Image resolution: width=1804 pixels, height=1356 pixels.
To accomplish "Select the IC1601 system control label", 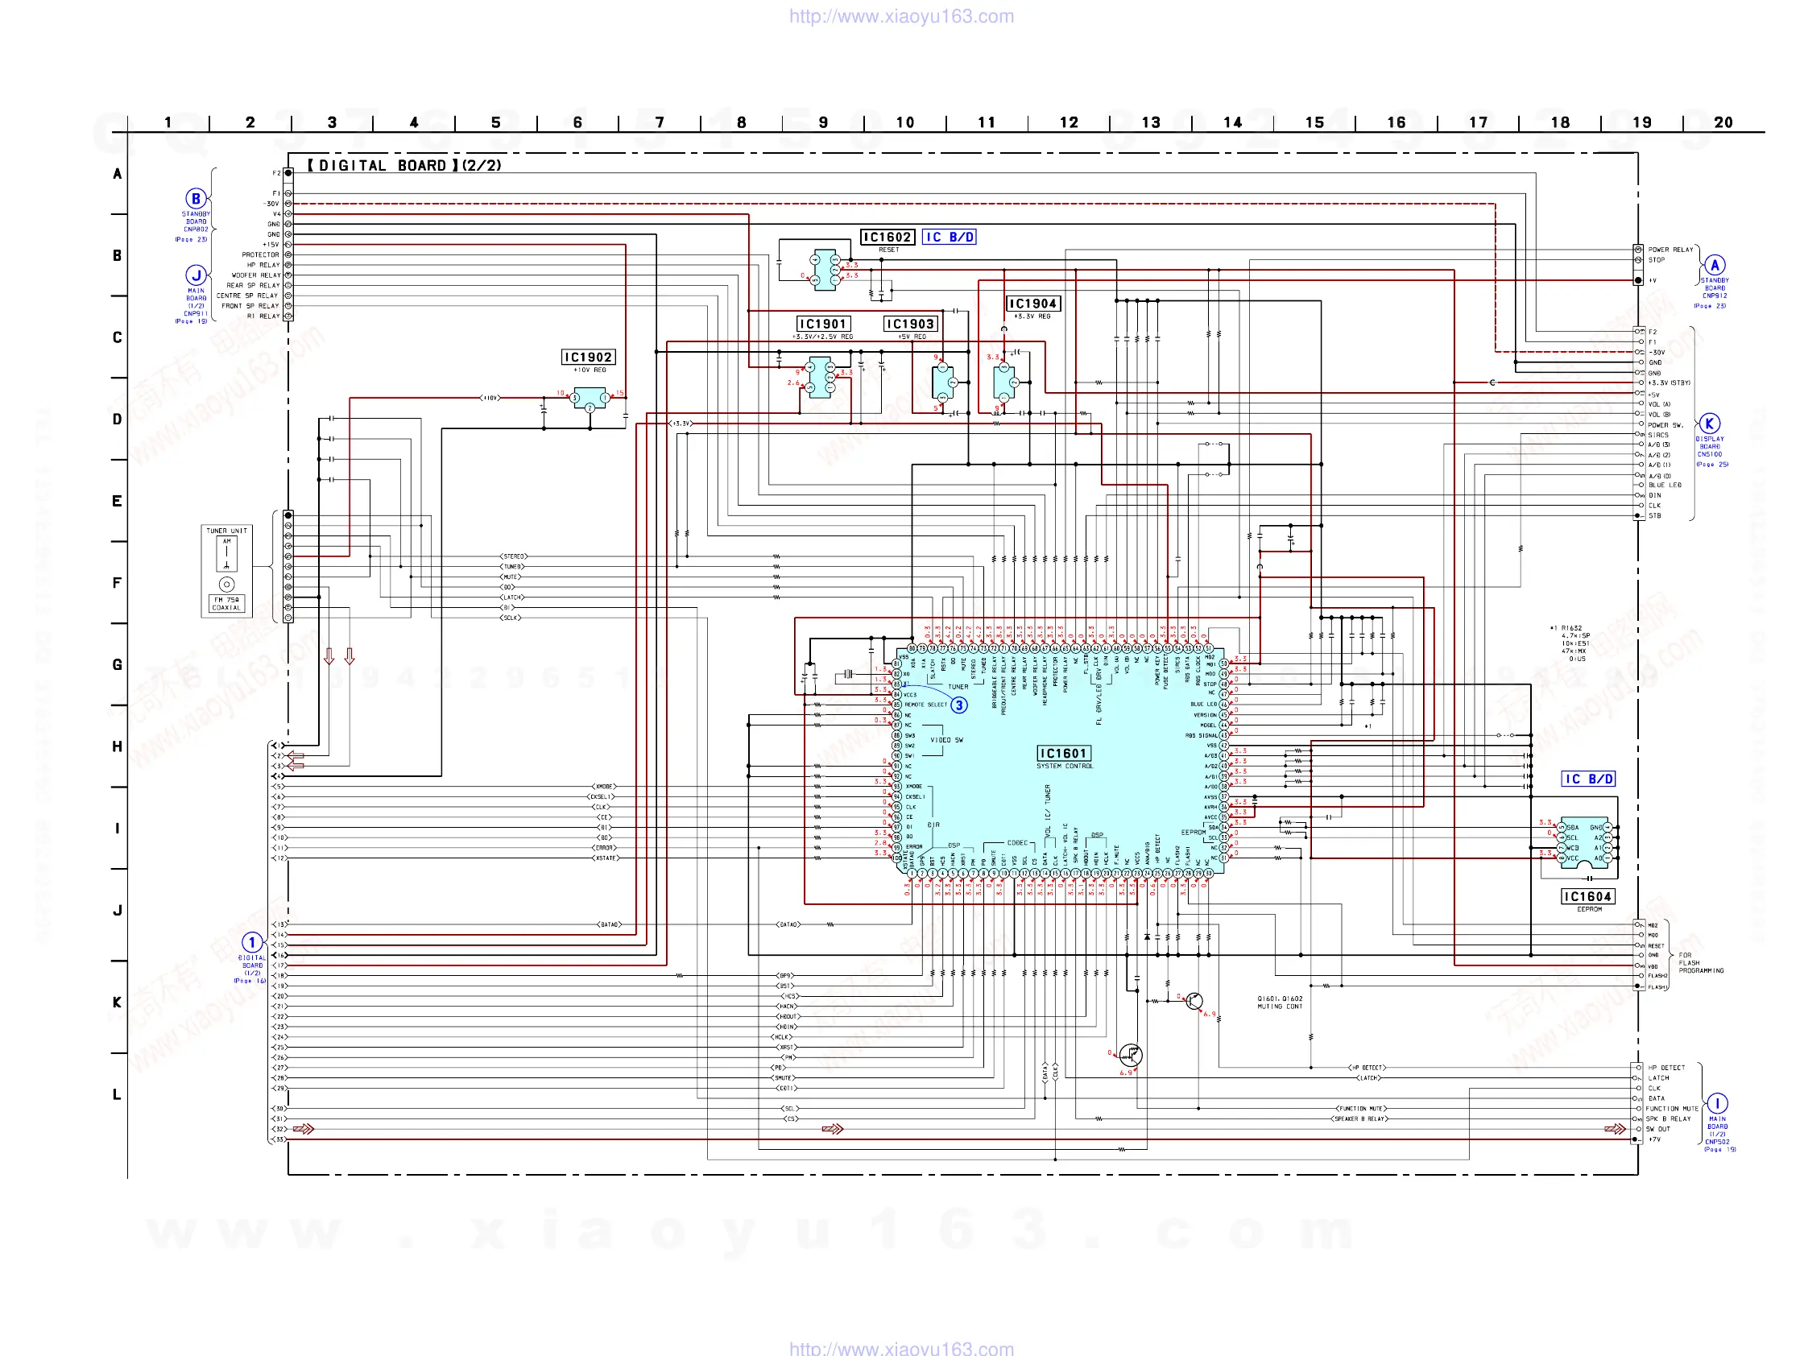I will pyautogui.click(x=1064, y=754).
